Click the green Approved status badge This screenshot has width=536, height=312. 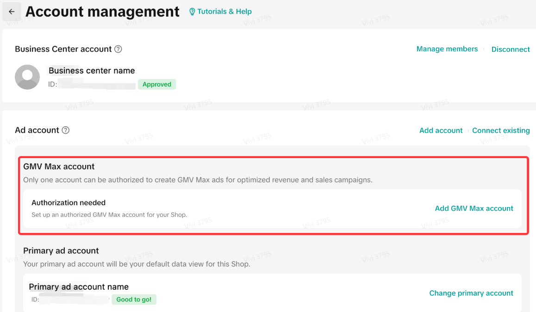click(x=157, y=84)
